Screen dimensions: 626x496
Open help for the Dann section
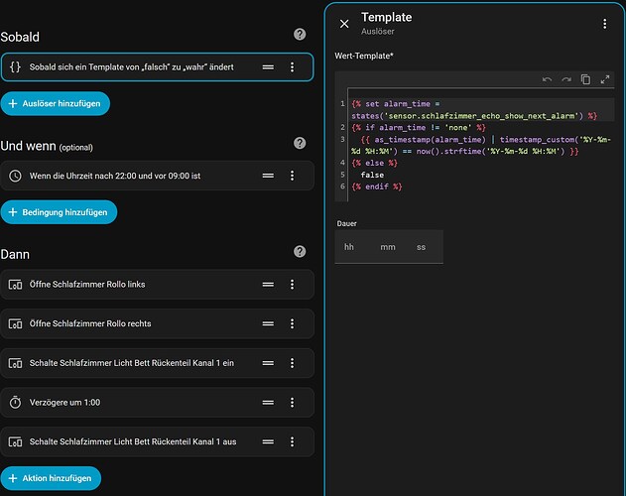(x=300, y=252)
